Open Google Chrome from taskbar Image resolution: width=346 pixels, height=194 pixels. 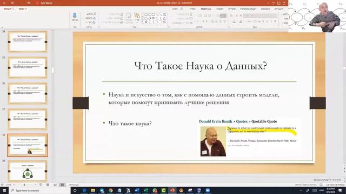pos(110,190)
